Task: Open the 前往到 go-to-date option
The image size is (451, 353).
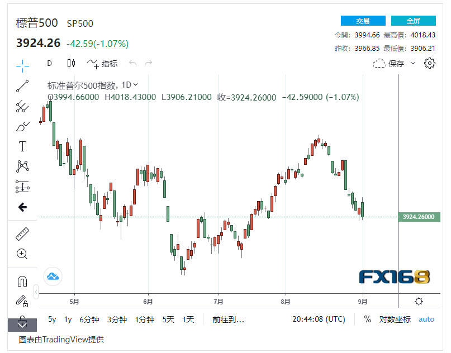Action: (228, 319)
